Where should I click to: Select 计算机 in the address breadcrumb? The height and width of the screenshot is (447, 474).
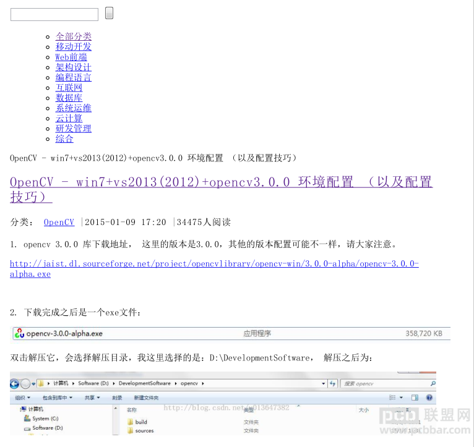click(61, 383)
